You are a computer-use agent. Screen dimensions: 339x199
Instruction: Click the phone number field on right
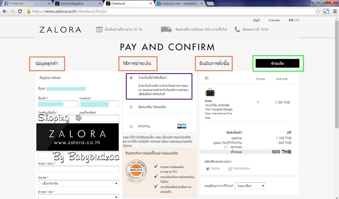coord(99,118)
